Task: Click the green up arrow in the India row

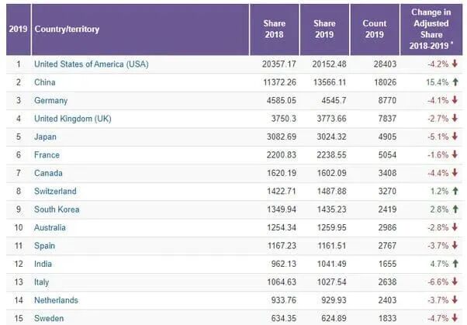Action: pos(455,264)
